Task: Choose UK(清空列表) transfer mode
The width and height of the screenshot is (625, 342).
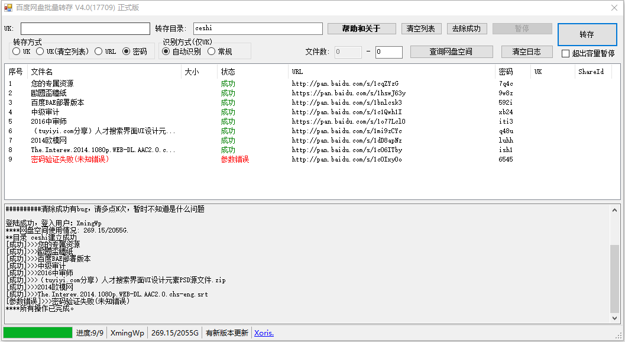Action: click(x=40, y=51)
